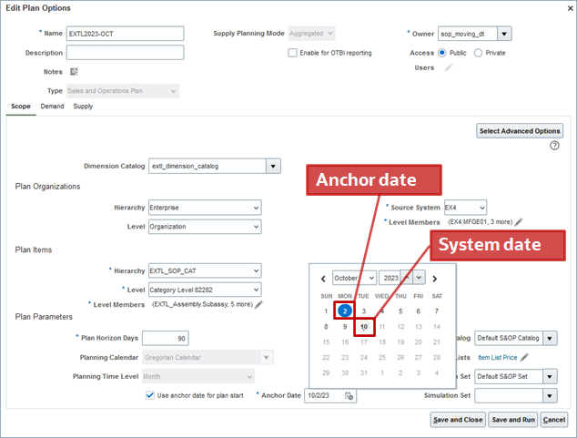This screenshot has height=438, width=577.
Task: Click Plan Horizon Days field
Action: tap(166, 338)
